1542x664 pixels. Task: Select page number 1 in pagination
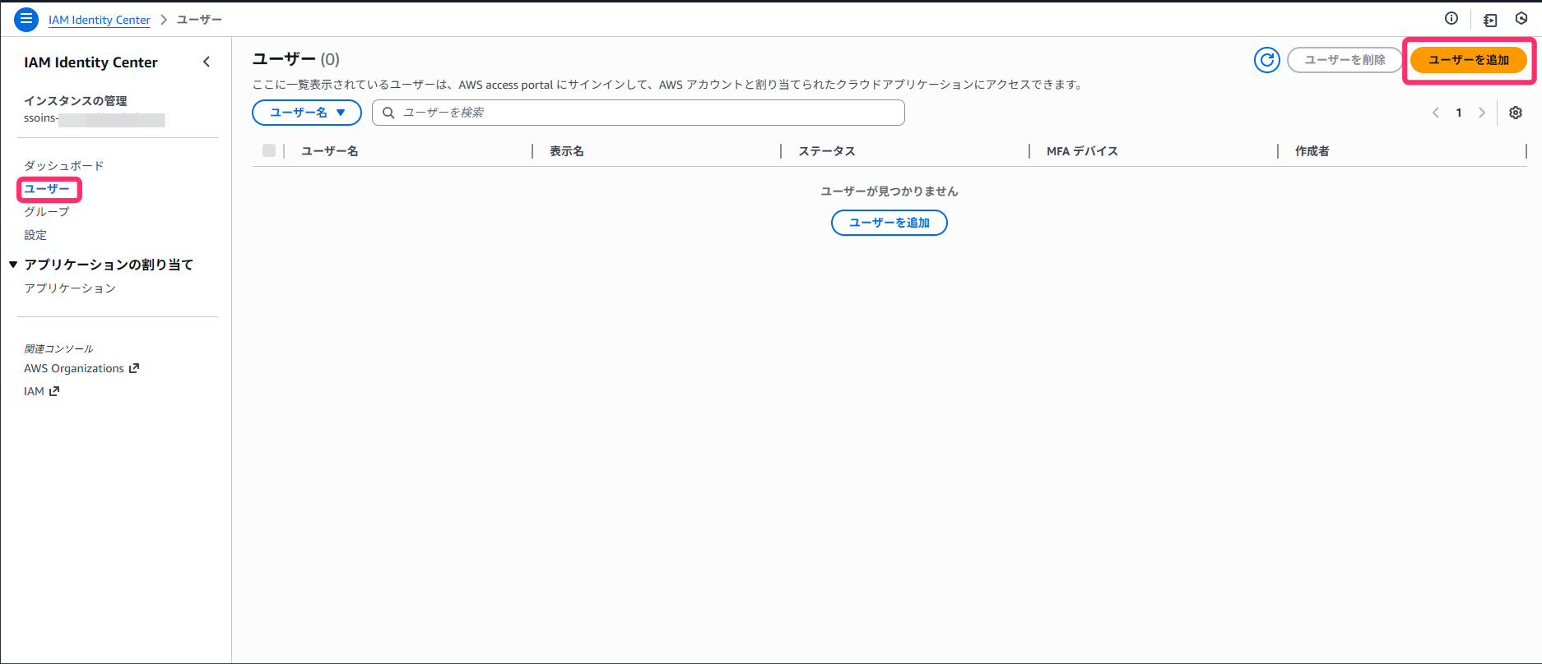click(1459, 113)
